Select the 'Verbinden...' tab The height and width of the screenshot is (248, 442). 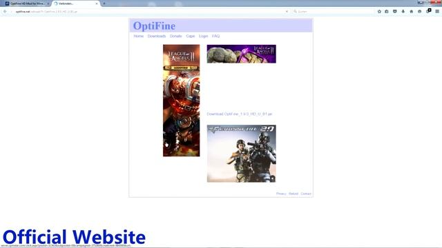click(x=75, y=3)
